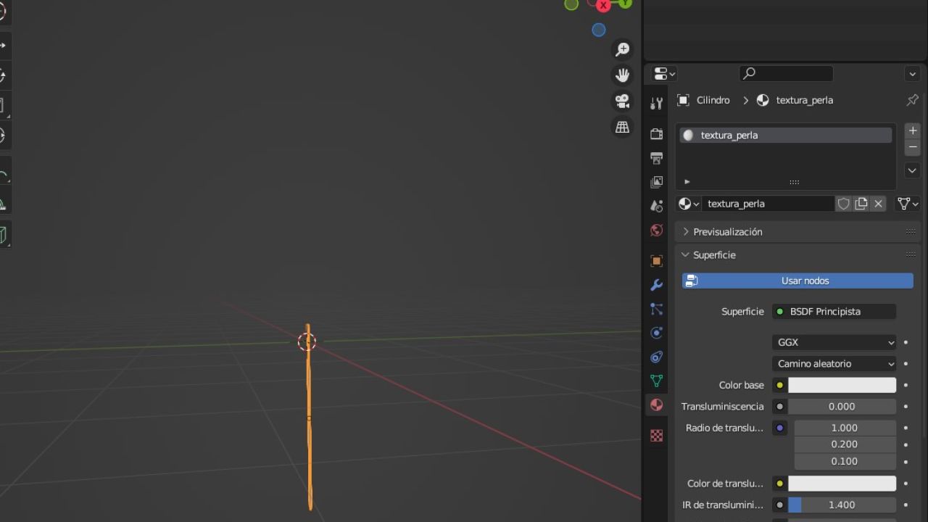Open the Object Data mesh tab
This screenshot has width=928, height=522.
(x=656, y=381)
